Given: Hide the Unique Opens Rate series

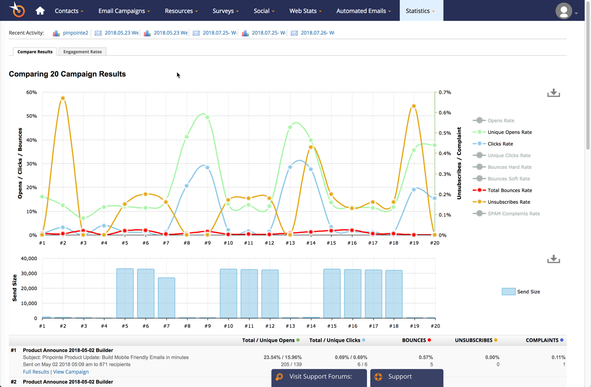Looking at the screenshot, I should coord(509,132).
